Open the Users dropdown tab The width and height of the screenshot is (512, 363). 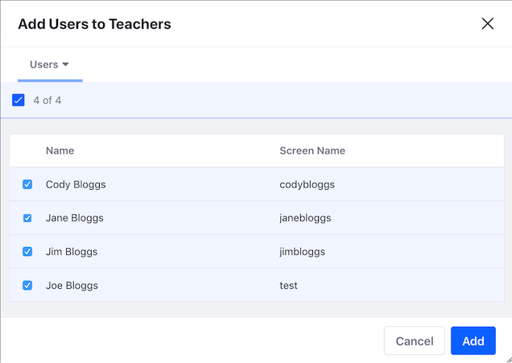coord(50,64)
